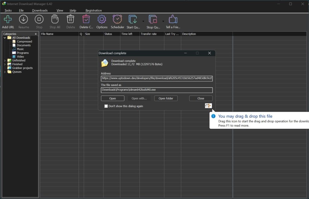Click the Close button in dialog
The width and height of the screenshot is (309, 199).
click(x=201, y=98)
